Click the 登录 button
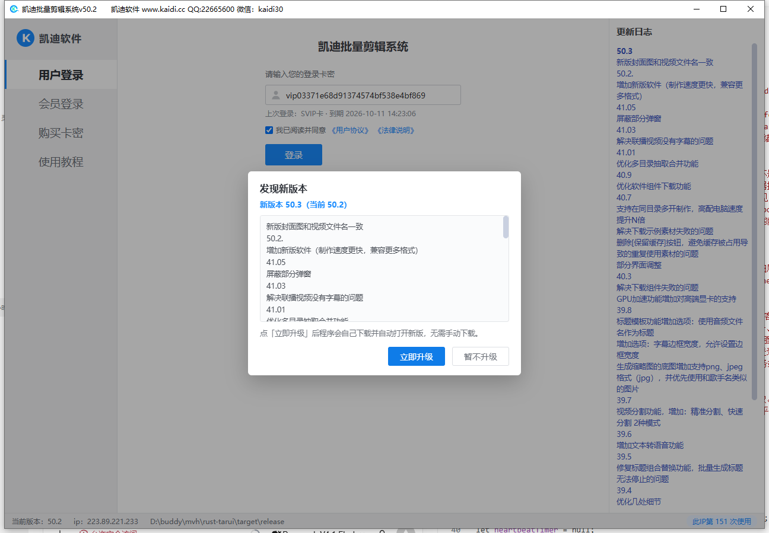 (294, 155)
